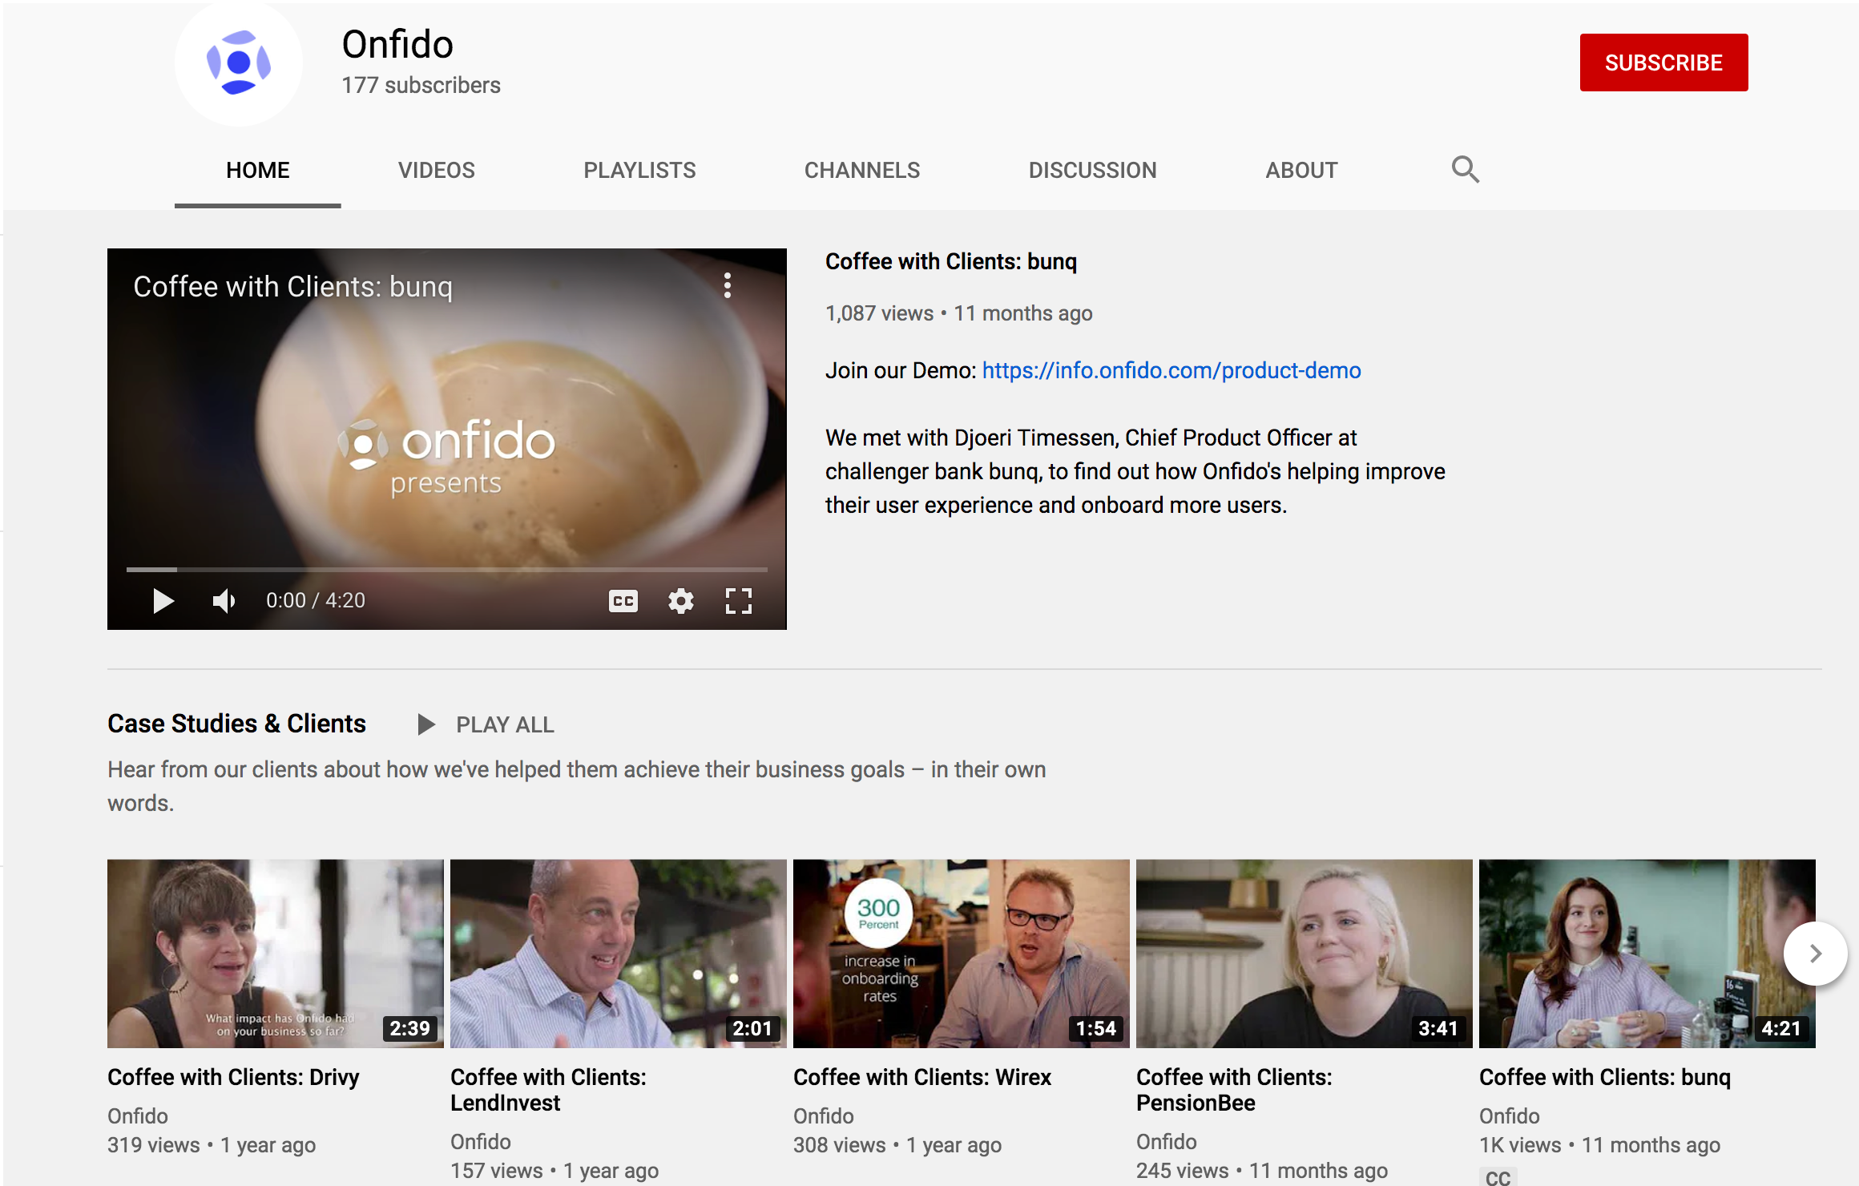Open the video player three-dot menu
The image size is (1859, 1186).
(x=728, y=285)
